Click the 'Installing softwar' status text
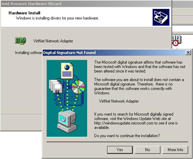The image size is (193, 159). (28, 53)
